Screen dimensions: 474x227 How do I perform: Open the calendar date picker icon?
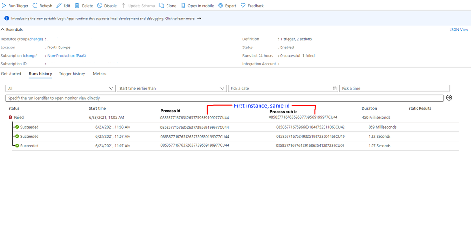(335, 88)
